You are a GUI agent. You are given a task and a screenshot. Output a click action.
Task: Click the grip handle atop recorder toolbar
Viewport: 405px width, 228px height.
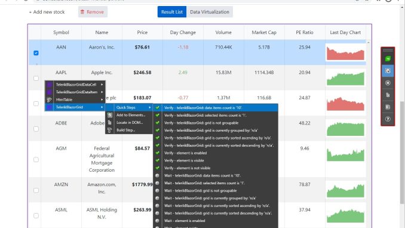click(x=388, y=50)
